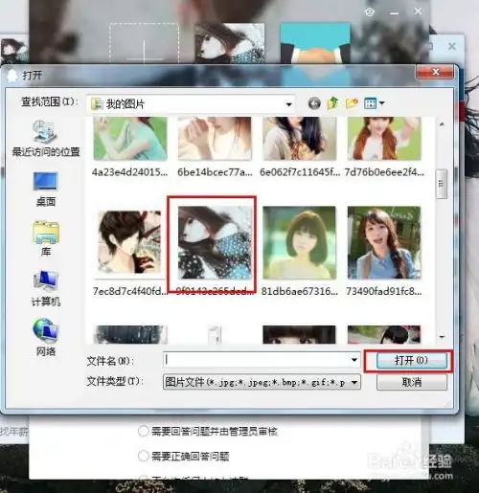The width and height of the screenshot is (479, 493).
Task: Click the Back navigation icon in Open dialog
Action: 314,103
